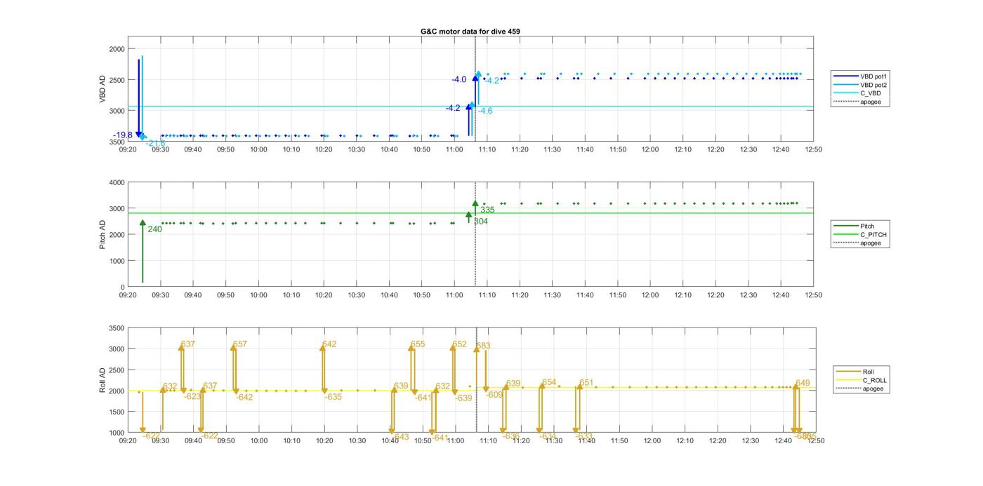The height and width of the screenshot is (486, 983).
Task: Select the 'Pitch' legend entry
Action: [868, 226]
